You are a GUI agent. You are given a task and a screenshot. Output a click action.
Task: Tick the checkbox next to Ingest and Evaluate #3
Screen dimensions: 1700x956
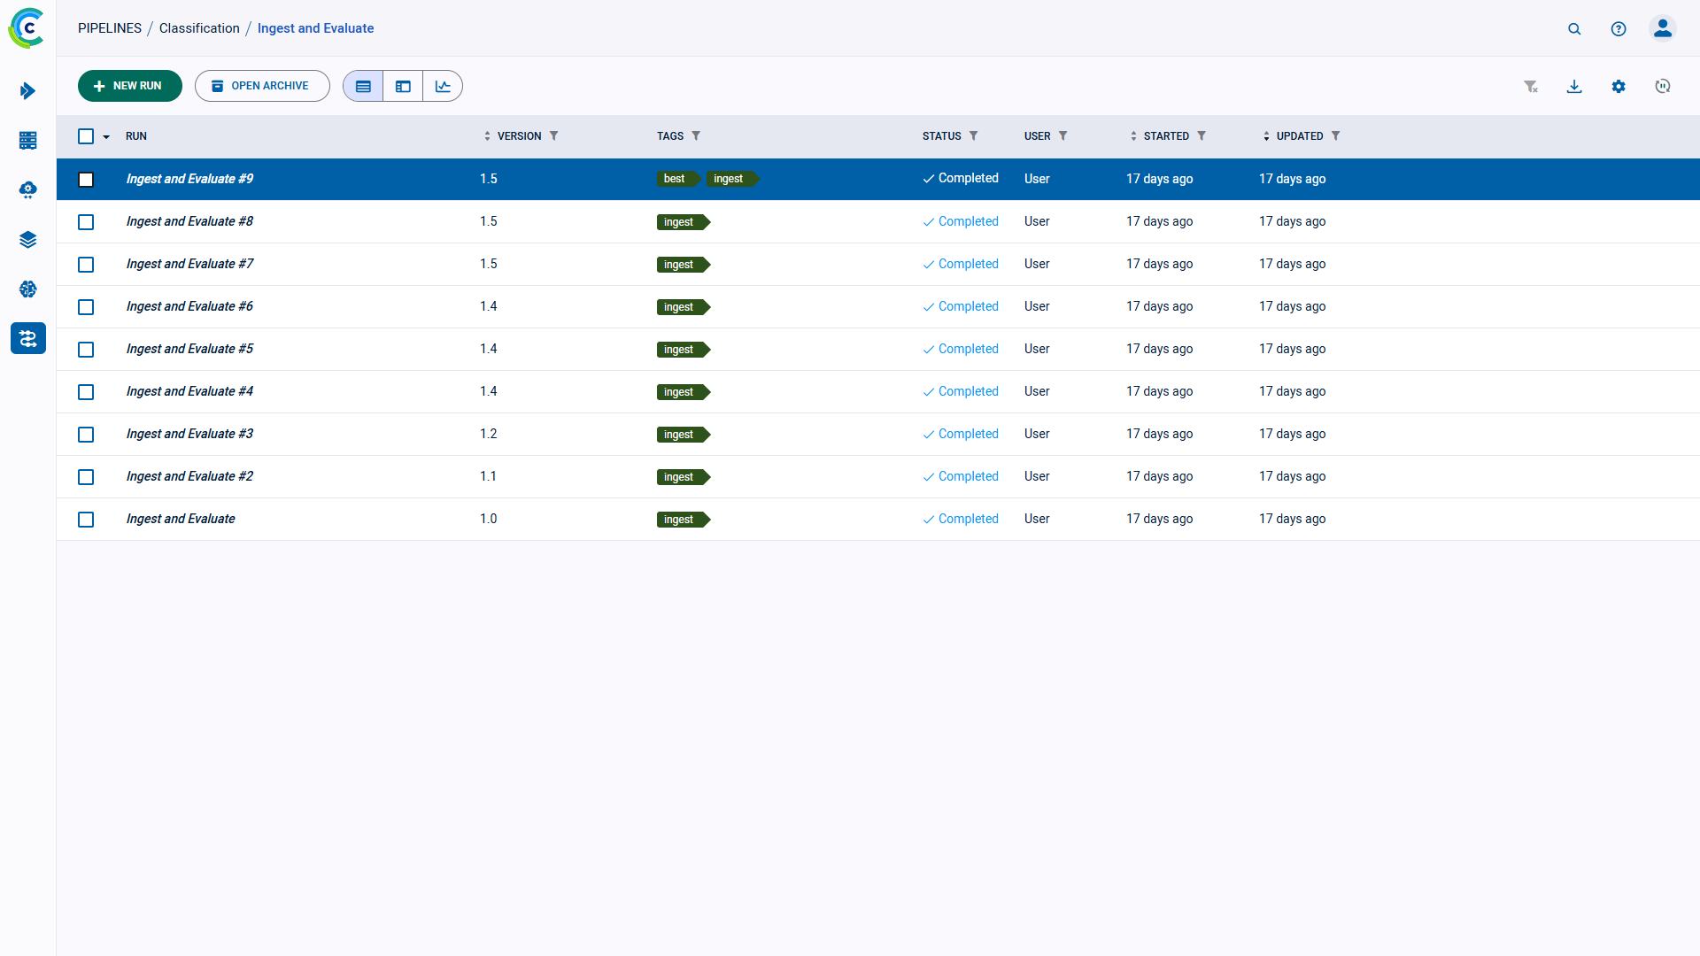pyautogui.click(x=86, y=435)
